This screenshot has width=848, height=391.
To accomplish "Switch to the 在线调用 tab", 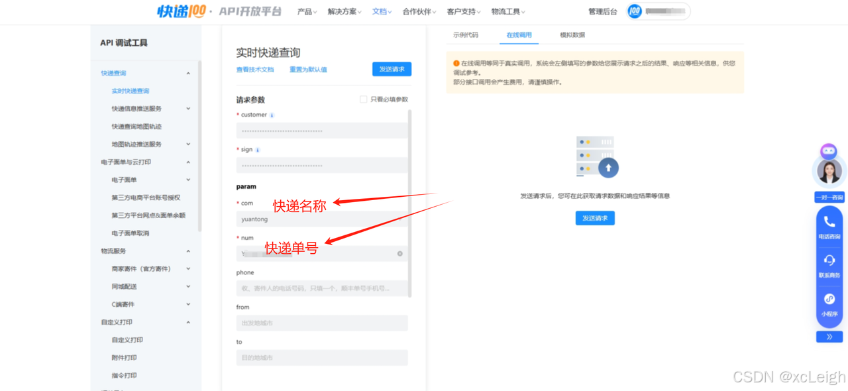I will (519, 35).
